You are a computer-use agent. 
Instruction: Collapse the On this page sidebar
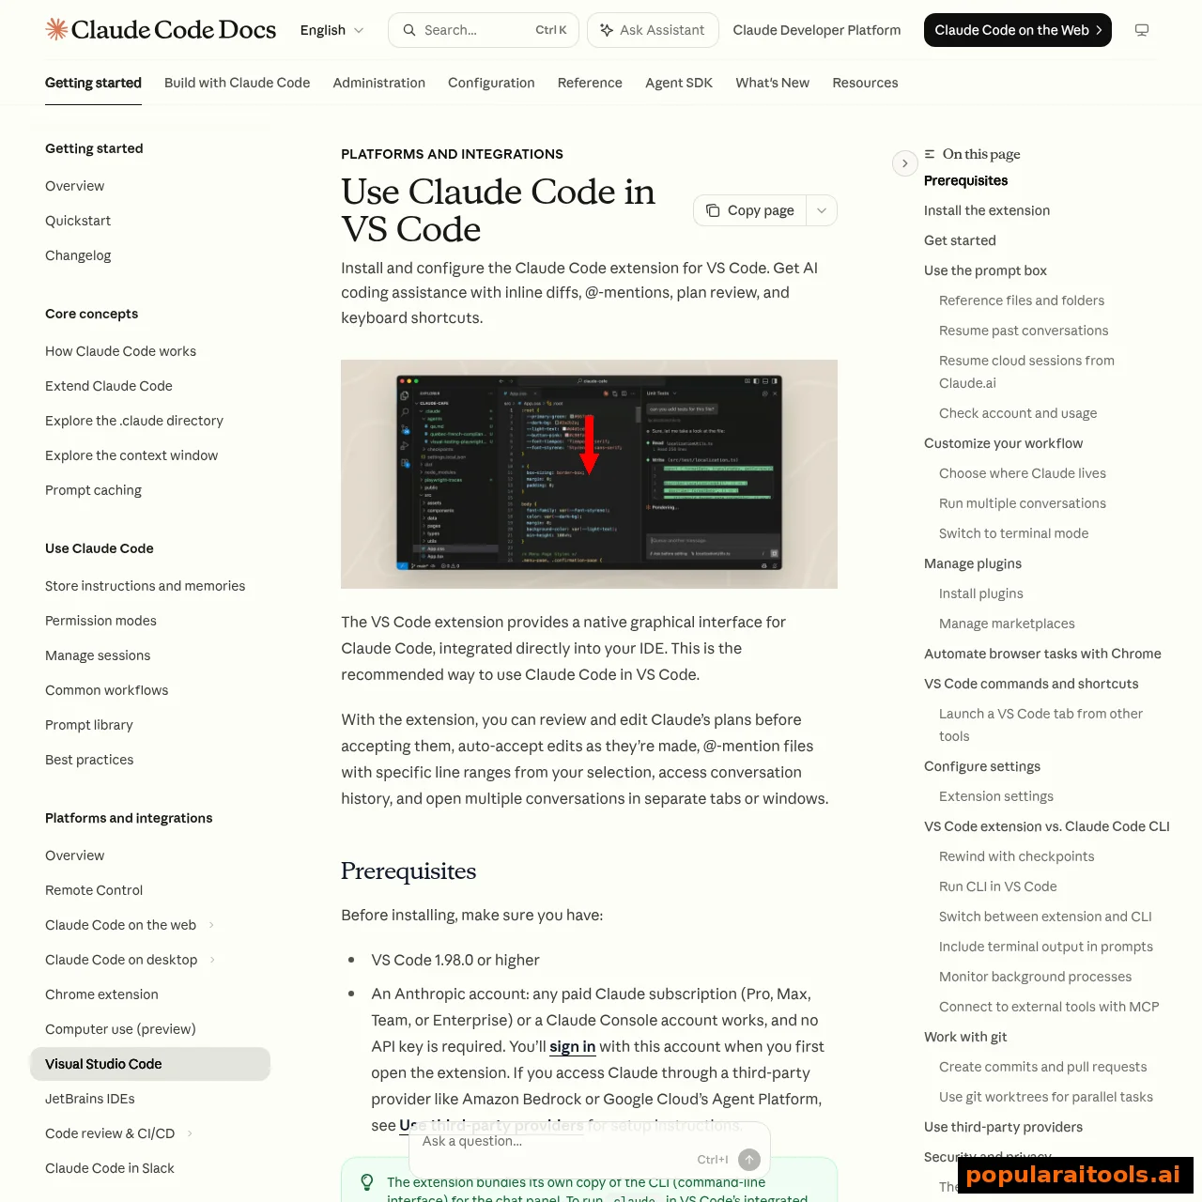click(904, 163)
